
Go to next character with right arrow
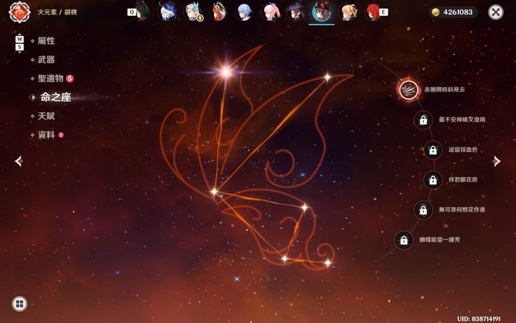(497, 161)
